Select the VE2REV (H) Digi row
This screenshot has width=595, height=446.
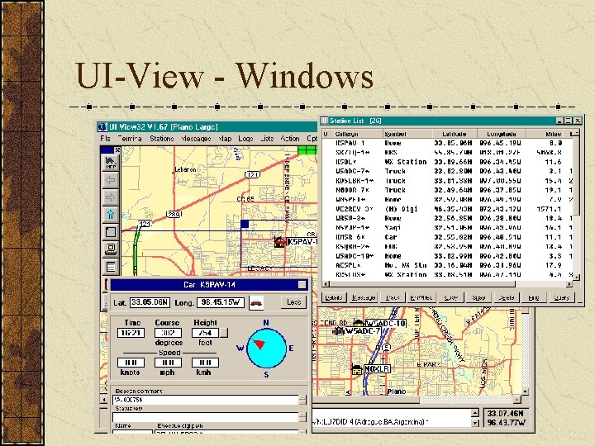[448, 209]
